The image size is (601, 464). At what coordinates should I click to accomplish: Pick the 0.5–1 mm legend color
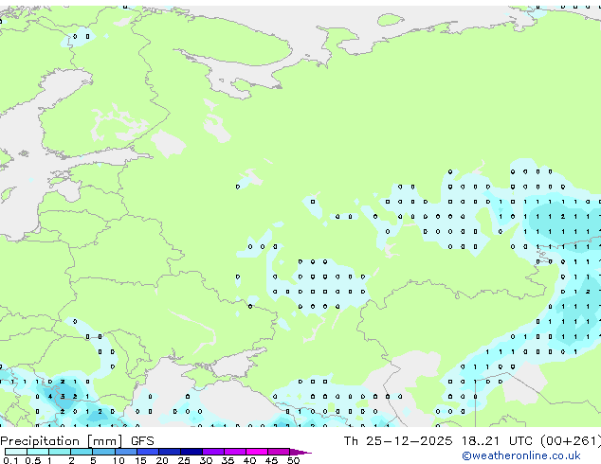38,452
